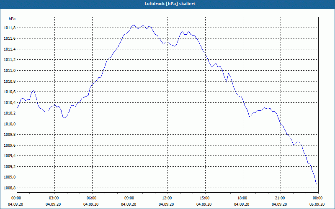Click the '04.09.20' date under 18:00
This screenshot has height=209, width=335.
[242, 204]
